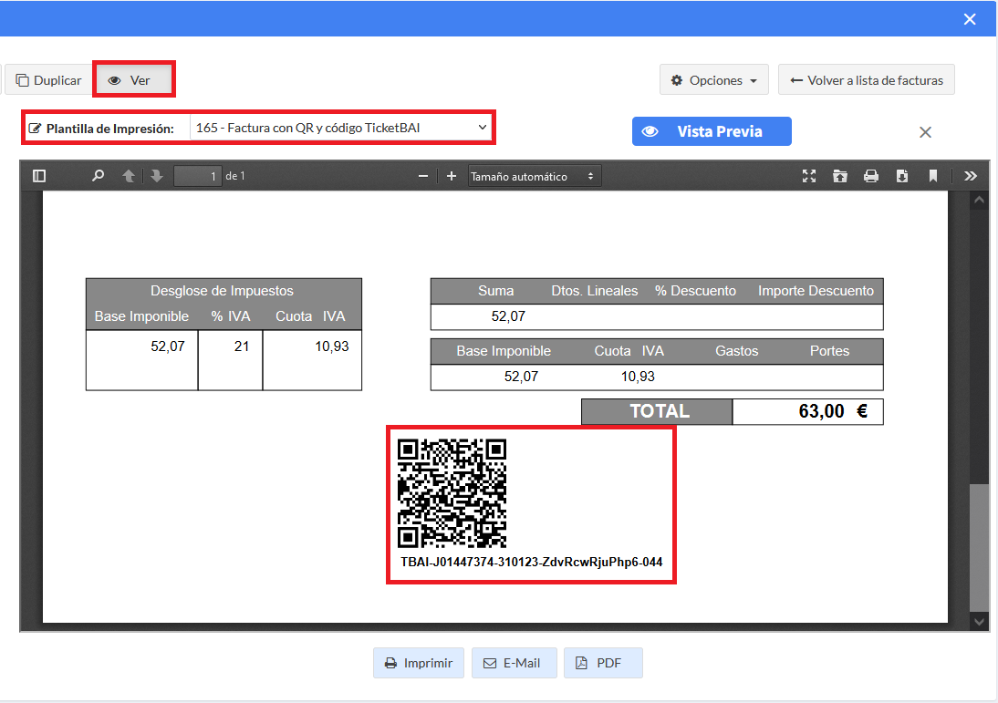Click the 21 % IVA cell
This screenshot has width=998, height=703.
click(x=241, y=346)
